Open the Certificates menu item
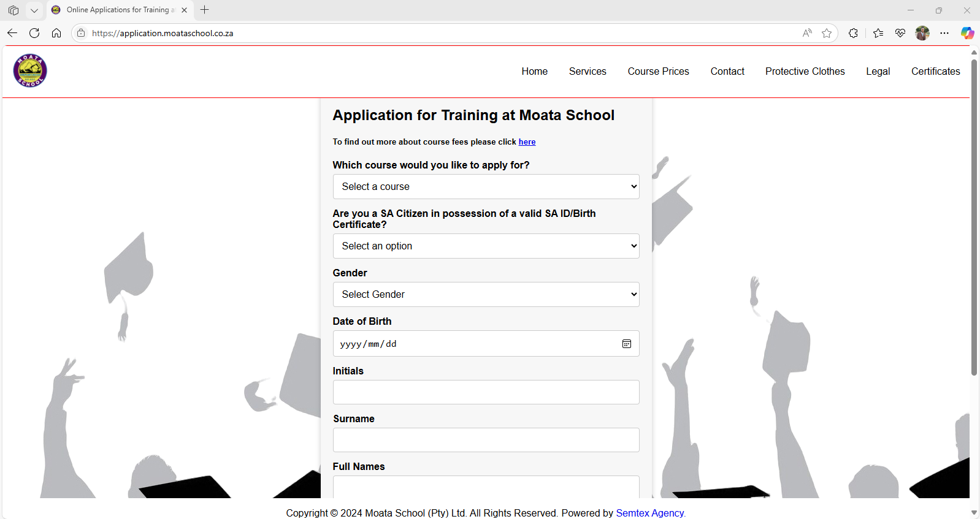 (936, 71)
